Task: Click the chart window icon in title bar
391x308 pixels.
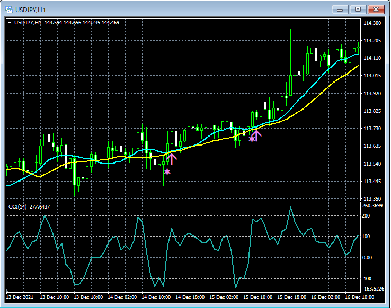Action: [x=9, y=10]
